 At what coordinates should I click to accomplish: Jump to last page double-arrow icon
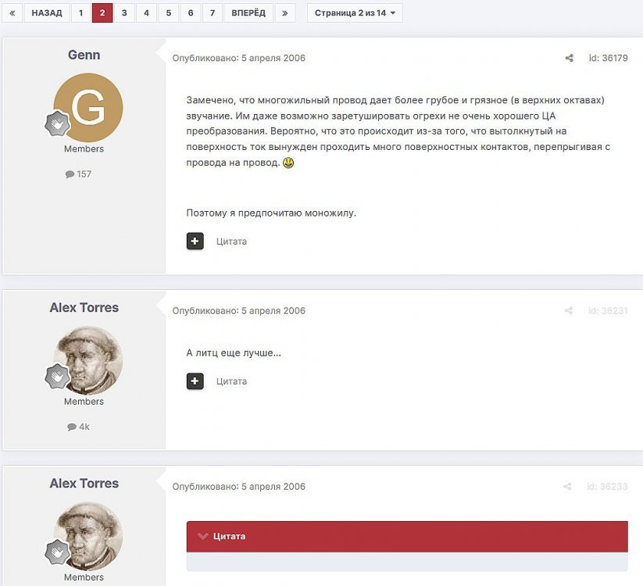[284, 13]
